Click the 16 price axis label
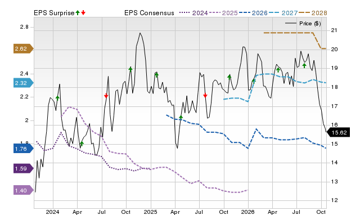Viewport: 360px width, 215px height. click(334, 125)
